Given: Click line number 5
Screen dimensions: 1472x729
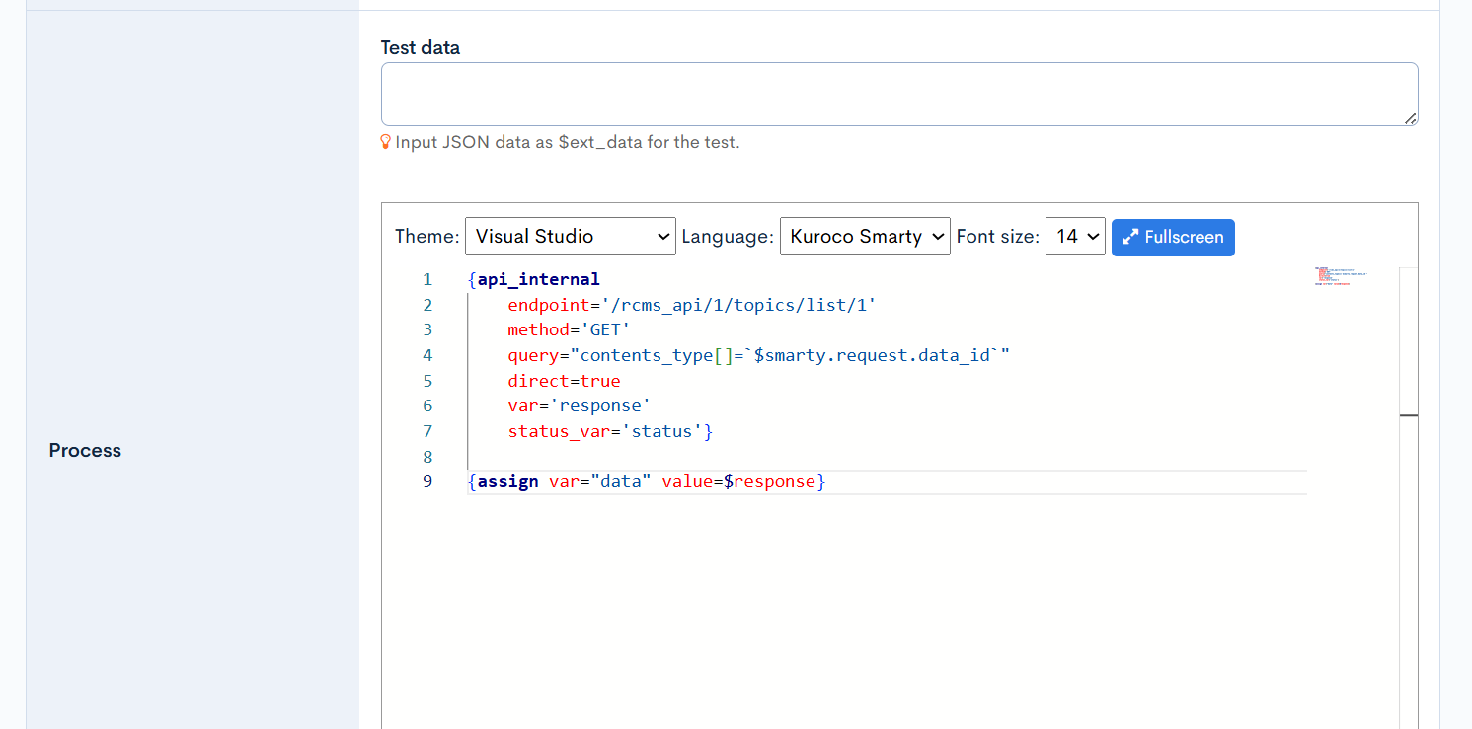Looking at the screenshot, I should click(x=427, y=380).
